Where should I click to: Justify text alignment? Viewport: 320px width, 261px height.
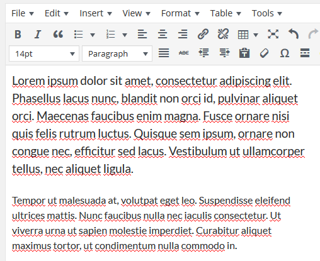164,53
